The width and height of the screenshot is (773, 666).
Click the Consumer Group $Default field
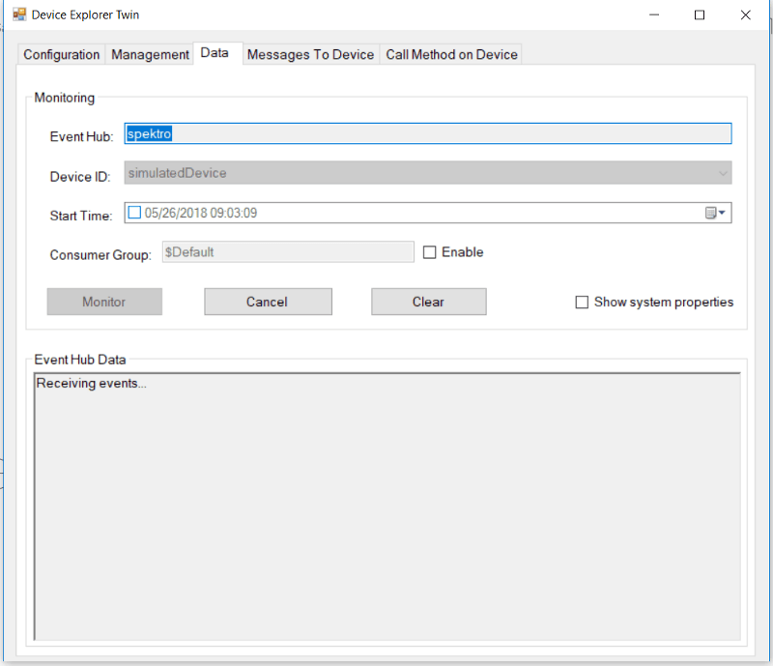(288, 252)
